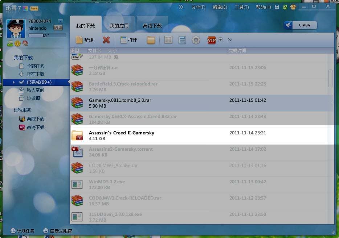Viewport: 339px width, 238px height.
Task: Open dropdown arrow beside account number 788004074
Action: coord(60,21)
